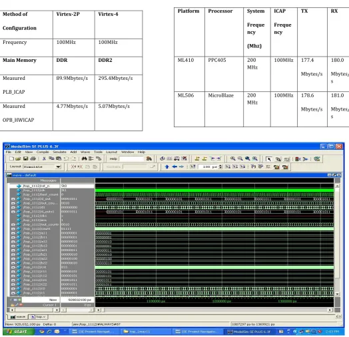Click the help search binoculars-figure icon
Screen dimensions: 349x337
click(x=149, y=159)
